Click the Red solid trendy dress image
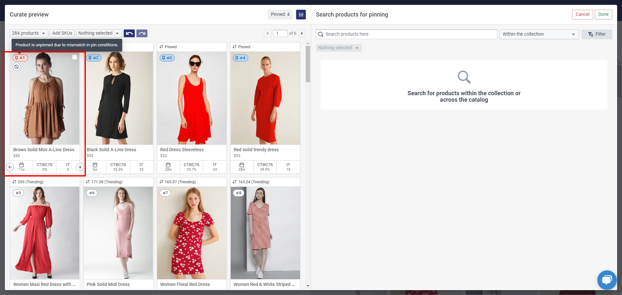 pyautogui.click(x=265, y=98)
